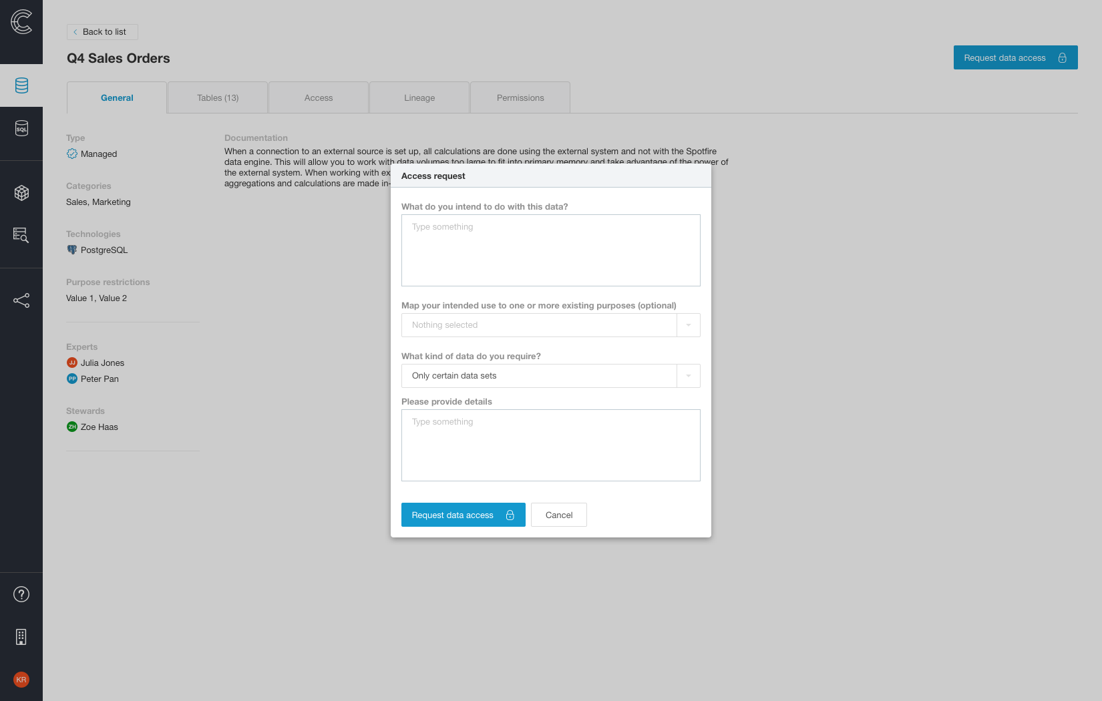Open the SQL database sidebar icon

click(x=21, y=128)
